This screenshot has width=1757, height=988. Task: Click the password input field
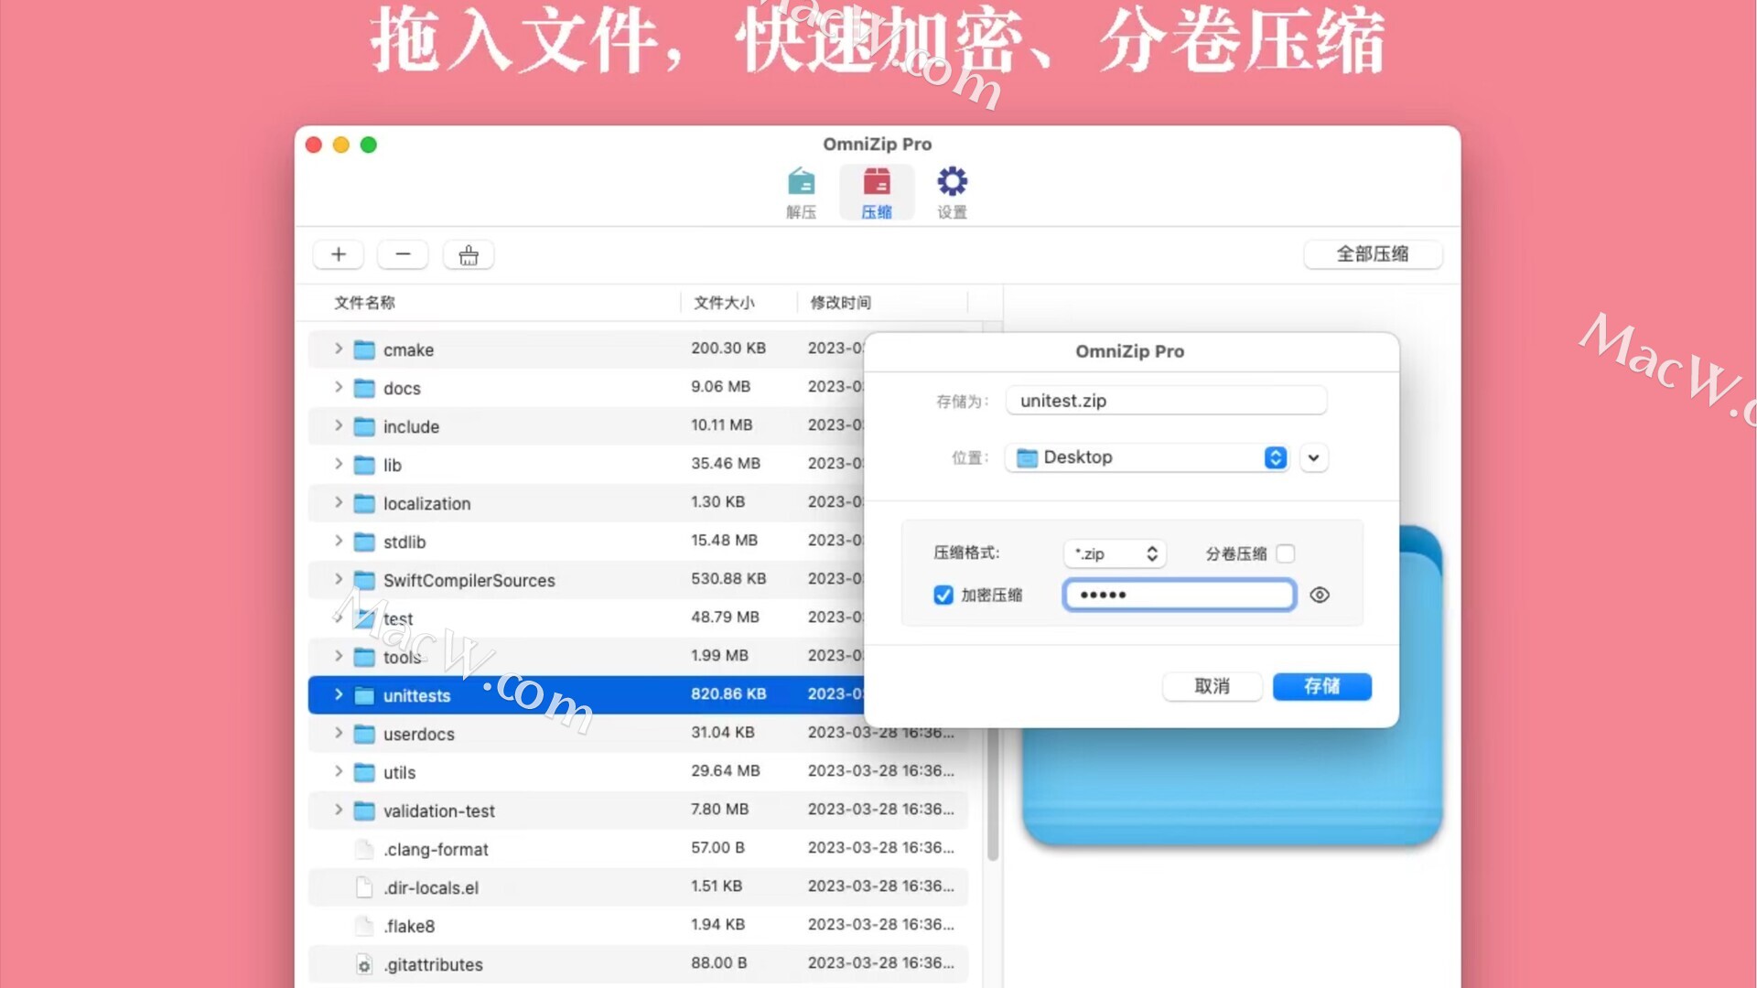click(x=1180, y=595)
